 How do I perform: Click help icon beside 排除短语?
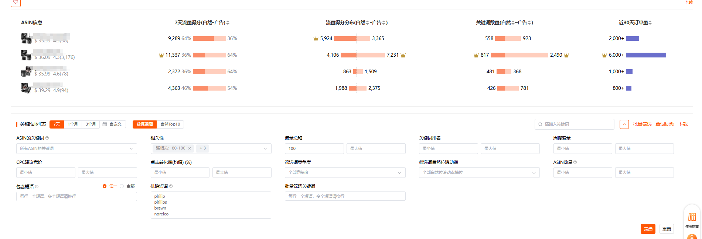click(x=171, y=186)
